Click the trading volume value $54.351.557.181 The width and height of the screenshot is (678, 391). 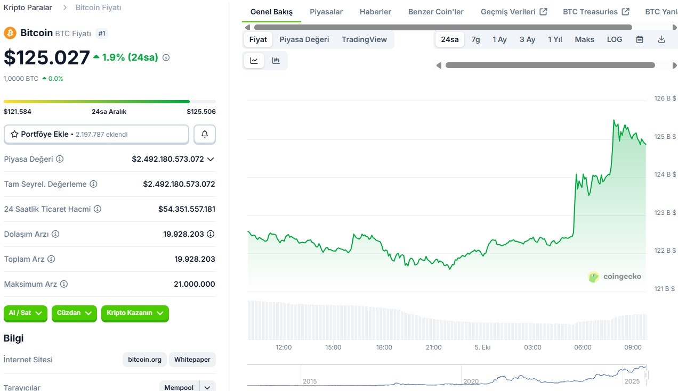pyautogui.click(x=187, y=209)
